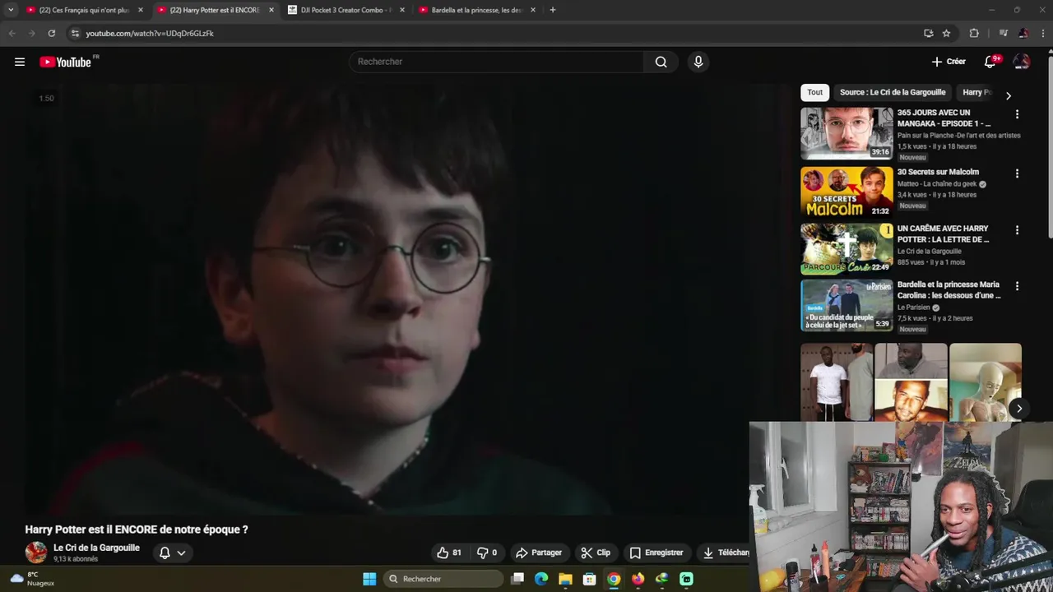The image size is (1053, 592).
Task: Open Task View on the taskbar
Action: (x=517, y=579)
